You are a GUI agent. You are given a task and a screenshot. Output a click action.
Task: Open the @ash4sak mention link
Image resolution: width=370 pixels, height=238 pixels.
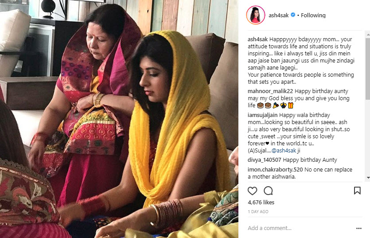[x=284, y=151]
